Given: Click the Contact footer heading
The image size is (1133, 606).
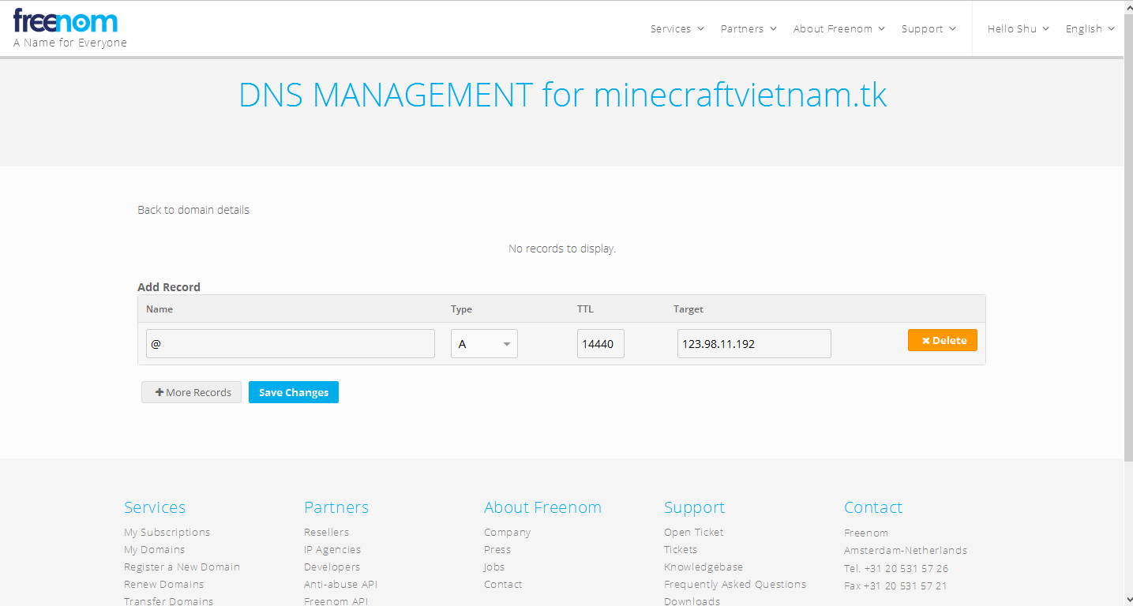Looking at the screenshot, I should coord(873,507).
